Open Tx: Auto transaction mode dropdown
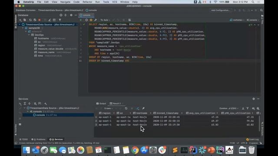 coord(105,20)
